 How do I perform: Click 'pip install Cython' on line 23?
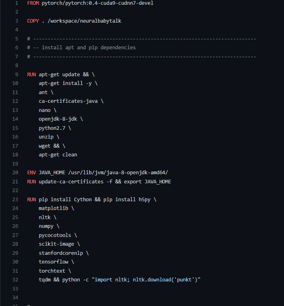[65, 200]
